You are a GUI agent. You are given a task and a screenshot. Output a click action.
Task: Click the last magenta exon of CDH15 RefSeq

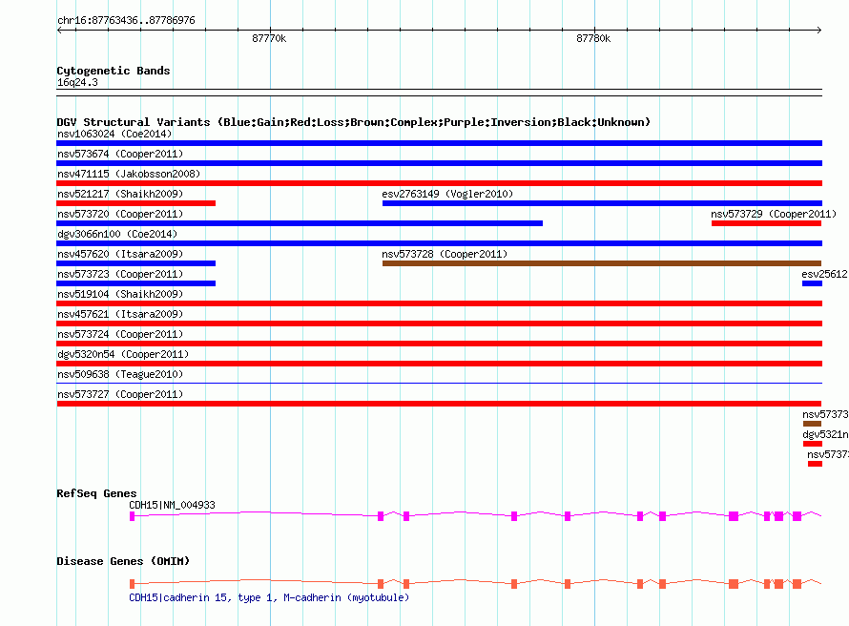(x=797, y=516)
